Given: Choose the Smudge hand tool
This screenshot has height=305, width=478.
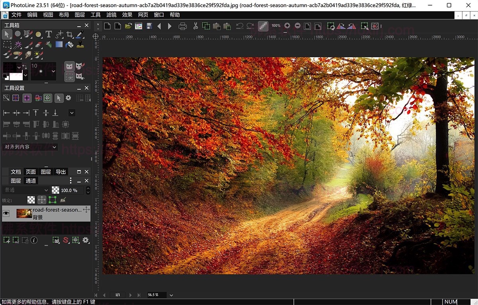Looking at the screenshot, I should point(28,54).
